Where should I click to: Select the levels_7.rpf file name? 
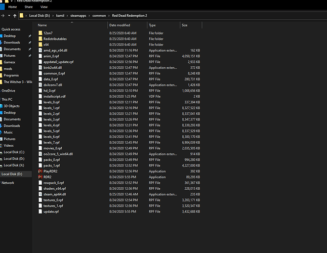pyautogui.click(x=52, y=143)
